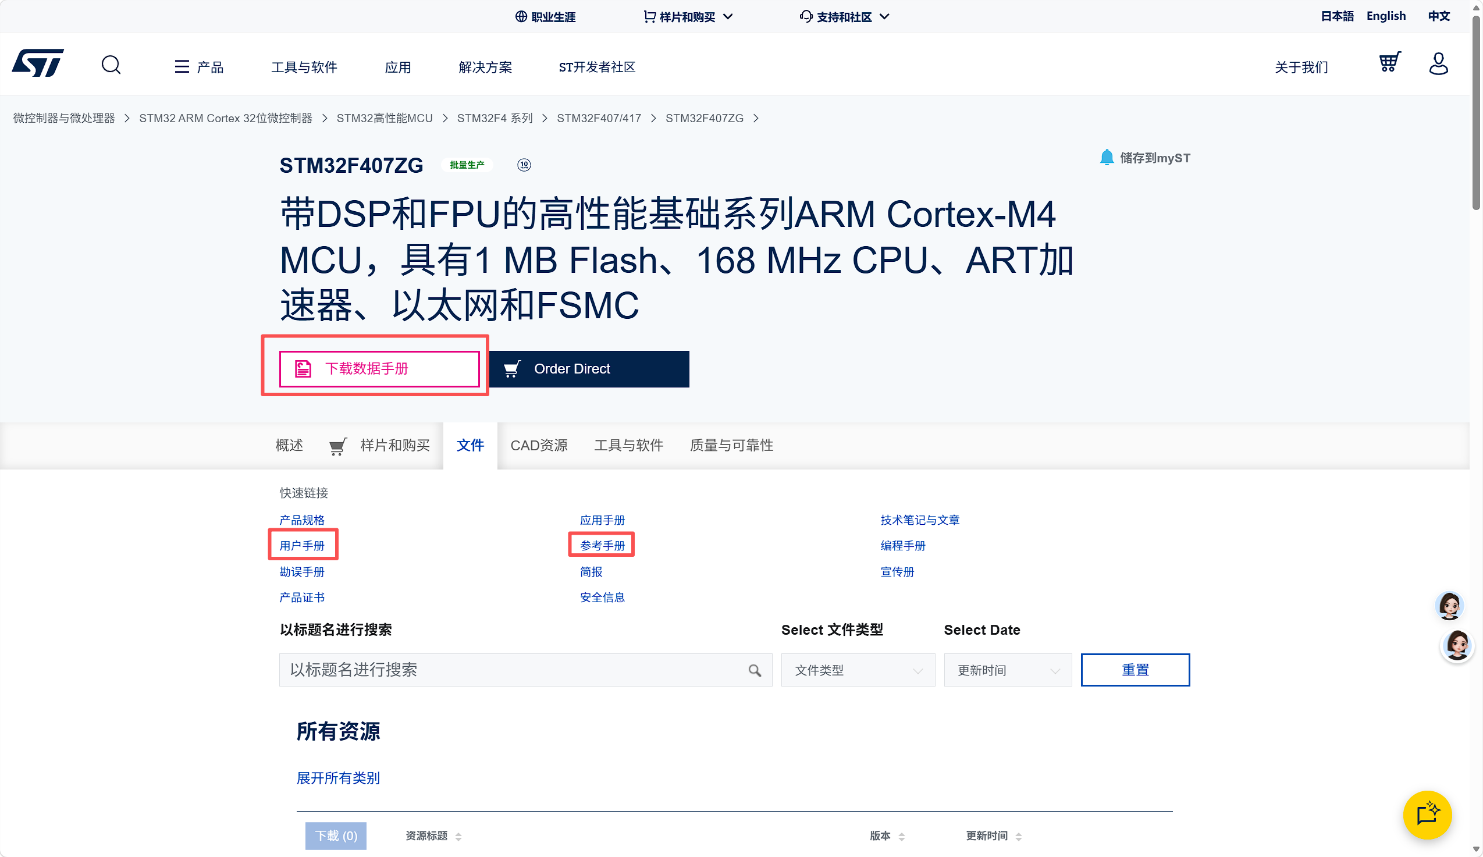Switch language to 日本語
This screenshot has height=857, width=1483.
click(1337, 16)
